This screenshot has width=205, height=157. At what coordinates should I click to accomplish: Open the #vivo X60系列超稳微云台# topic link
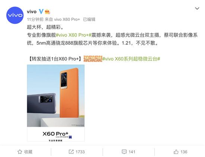coord(131,59)
